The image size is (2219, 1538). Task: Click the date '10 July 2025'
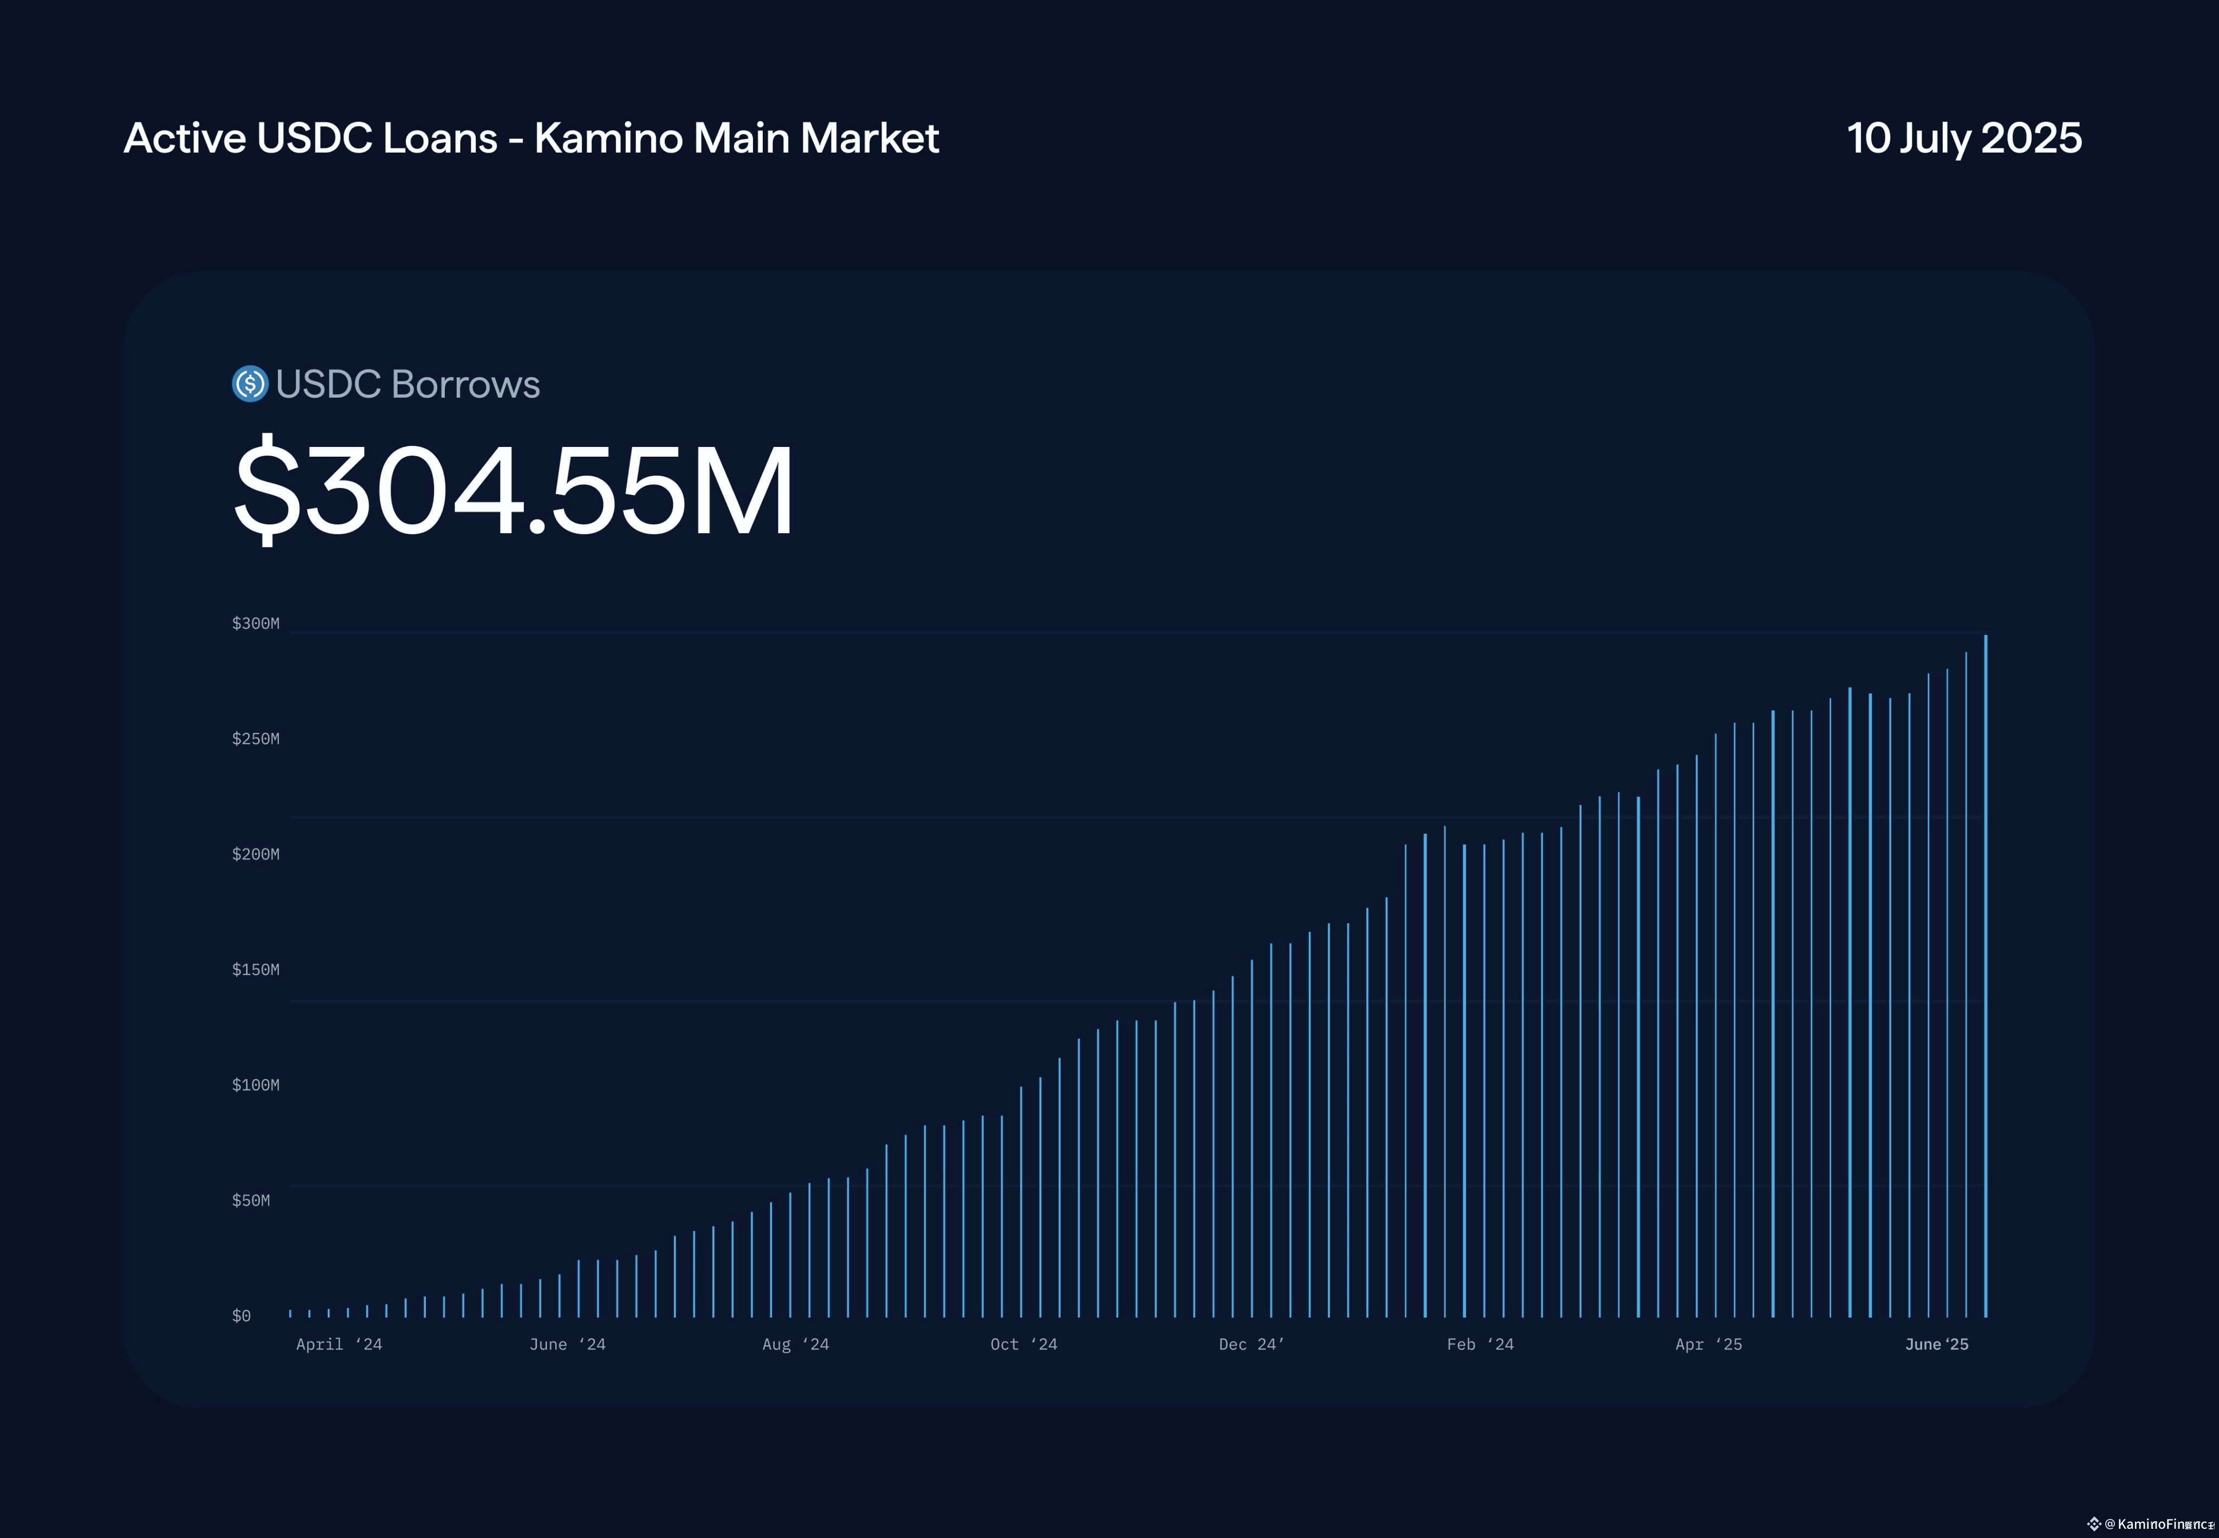pos(1964,139)
